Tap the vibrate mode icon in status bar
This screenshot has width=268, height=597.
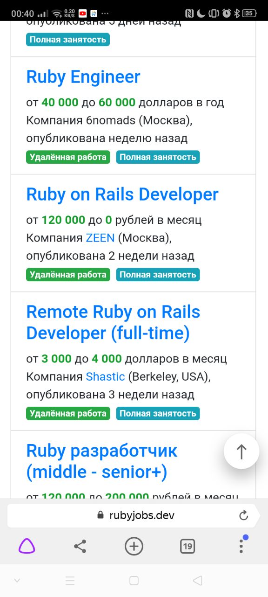point(214,13)
